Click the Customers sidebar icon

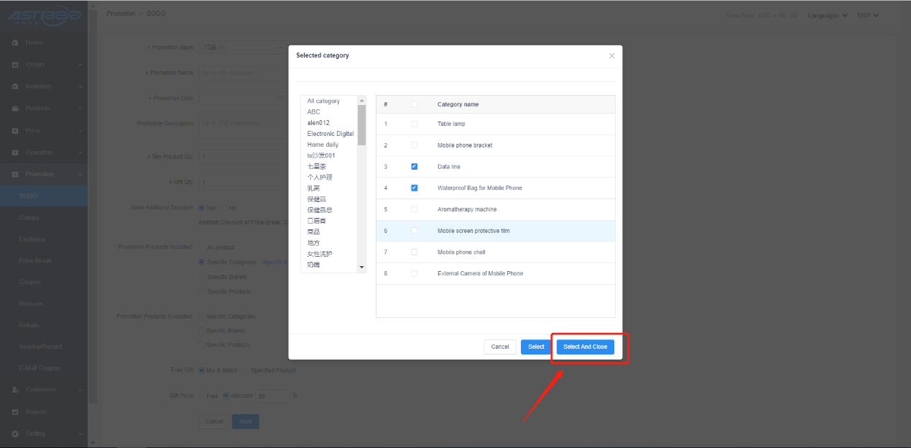15,390
